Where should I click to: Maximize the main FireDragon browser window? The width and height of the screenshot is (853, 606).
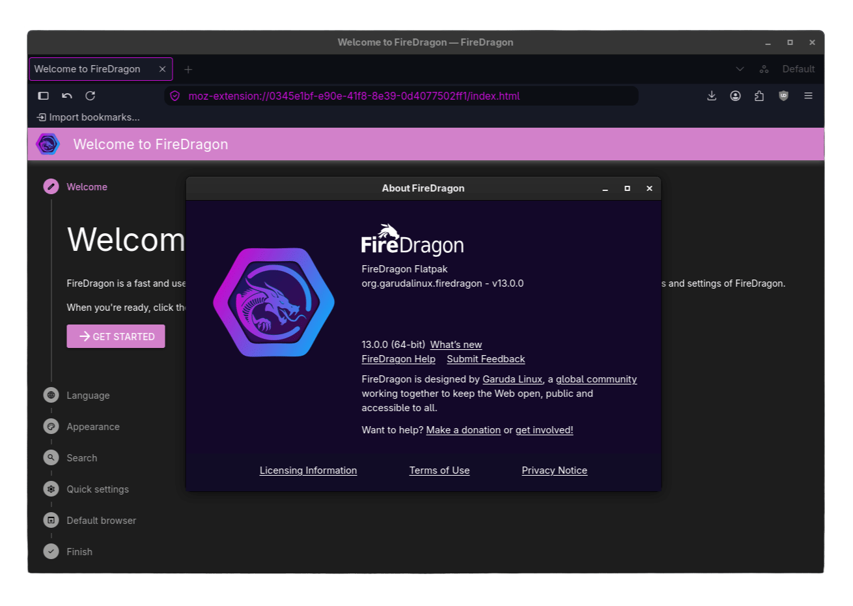(790, 42)
